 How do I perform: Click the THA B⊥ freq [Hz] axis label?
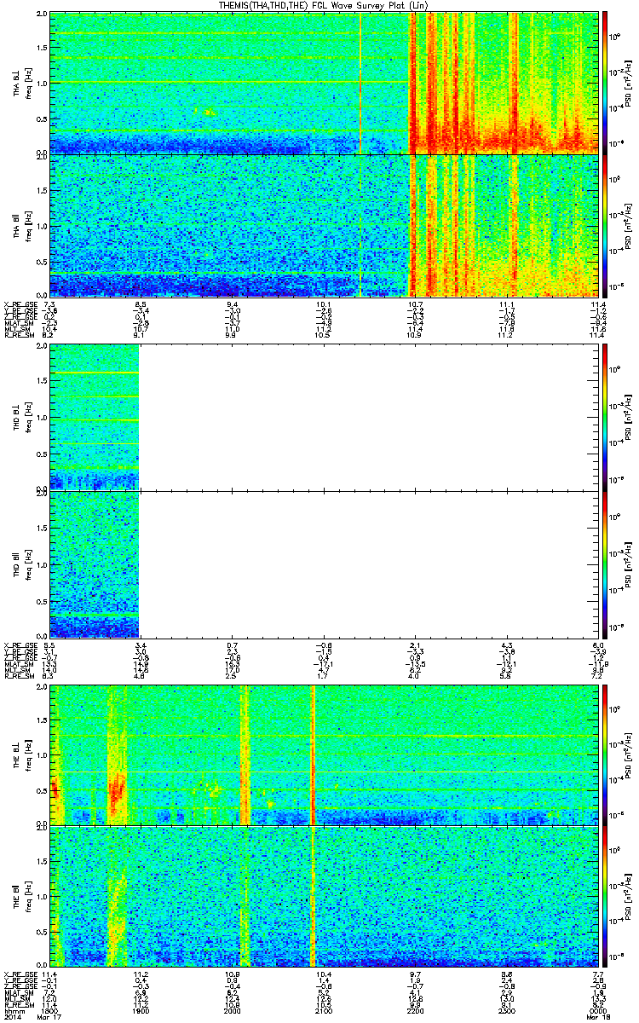22,83
